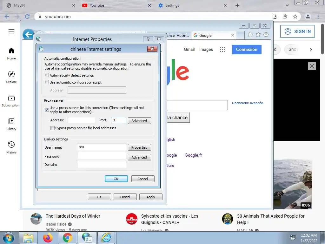
Task: Check Use automatic configuration script
Action: click(47, 82)
